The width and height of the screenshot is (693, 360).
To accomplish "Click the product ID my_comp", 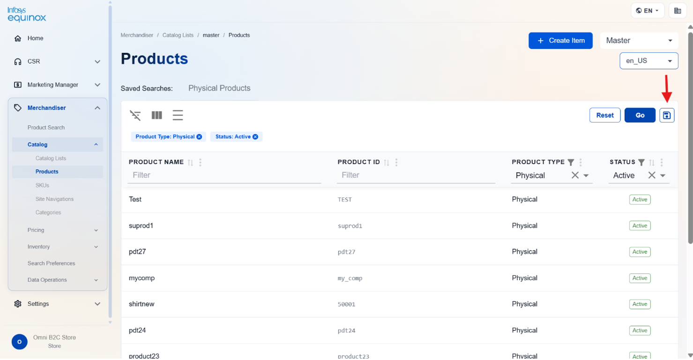I will pos(350,278).
